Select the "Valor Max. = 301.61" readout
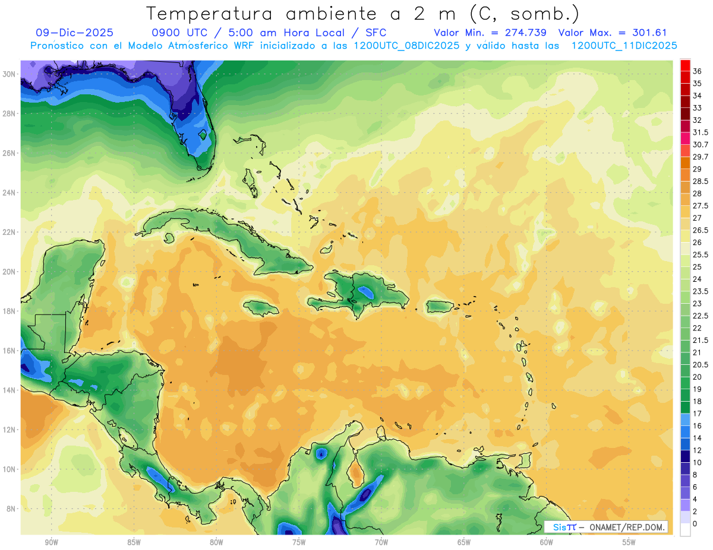713x550 pixels. pyautogui.click(x=614, y=33)
